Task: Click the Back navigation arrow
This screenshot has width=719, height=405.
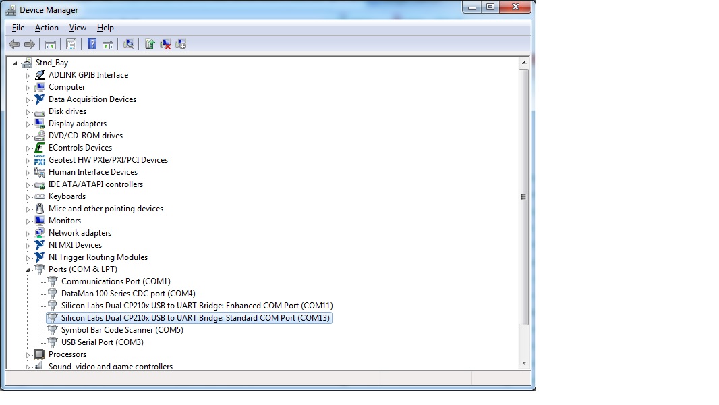Action: click(14, 44)
